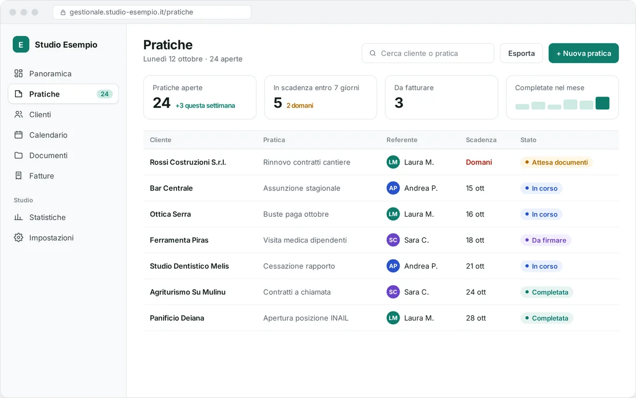
Task: Create a new pratica with Nuova pratica
Action: tap(583, 53)
